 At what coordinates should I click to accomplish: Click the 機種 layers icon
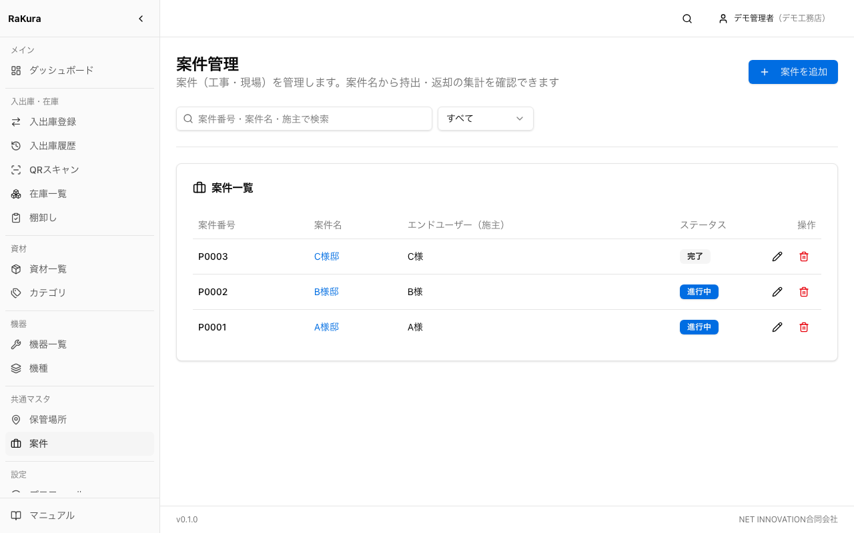click(x=16, y=368)
